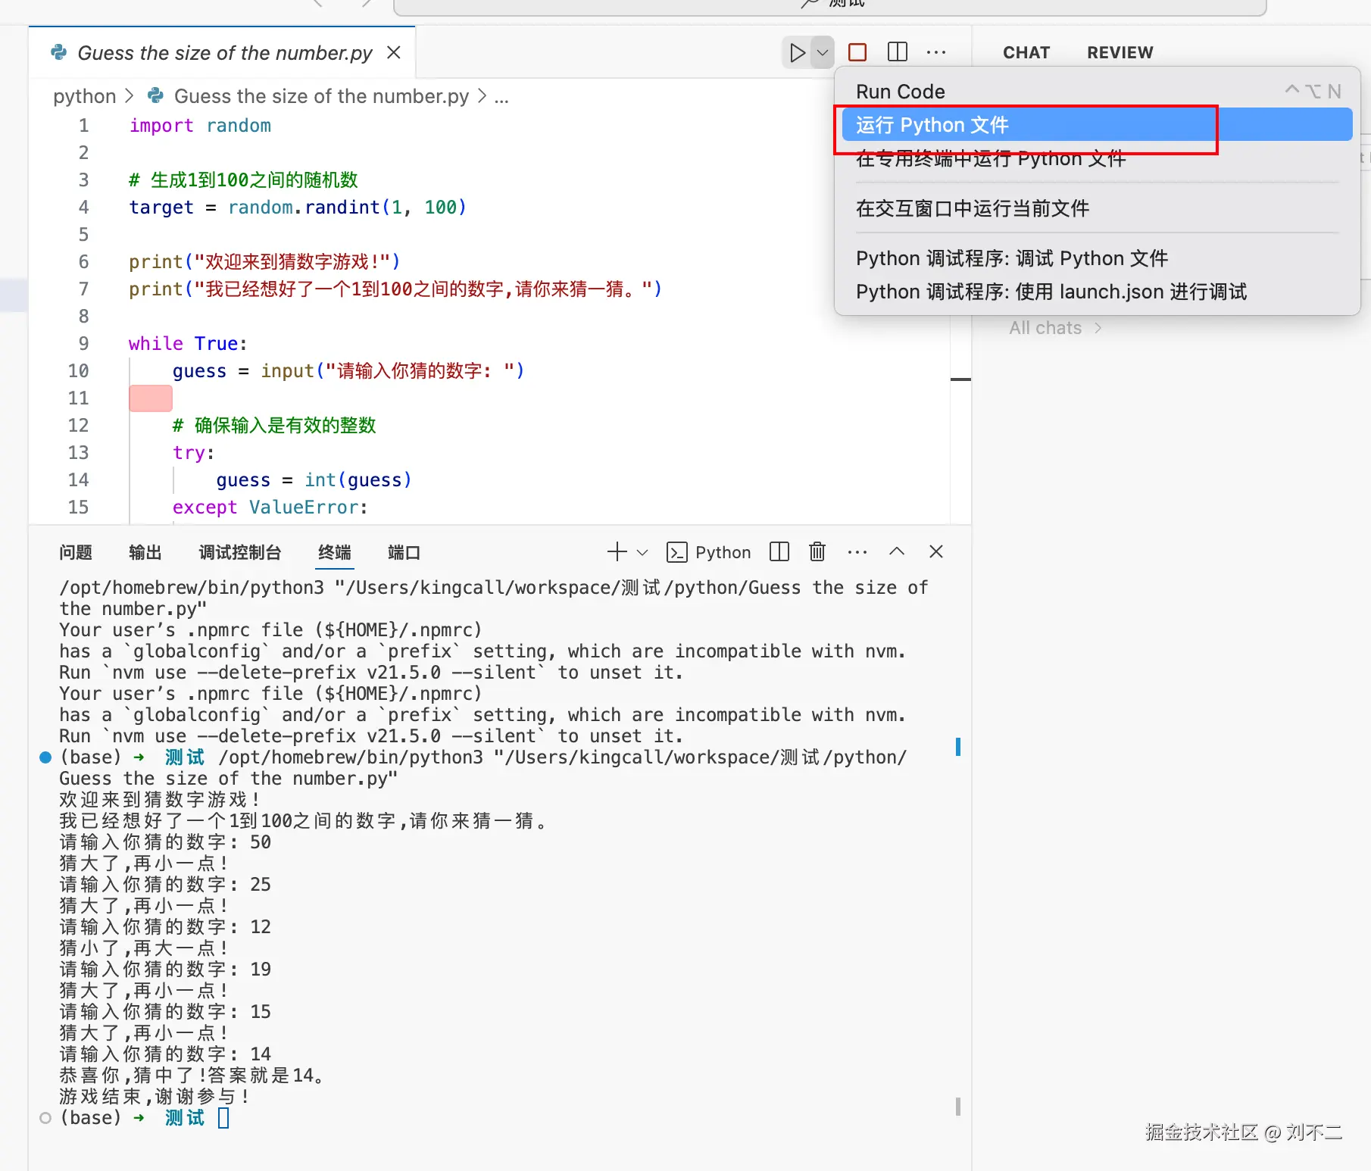1371x1171 pixels.
Task: Create a new terminal with plus icon
Action: pyautogui.click(x=617, y=552)
